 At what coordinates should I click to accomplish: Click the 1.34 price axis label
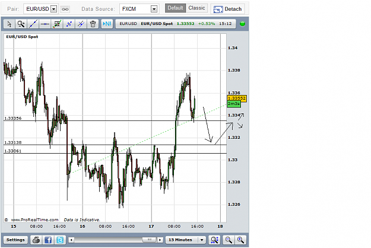233,48
